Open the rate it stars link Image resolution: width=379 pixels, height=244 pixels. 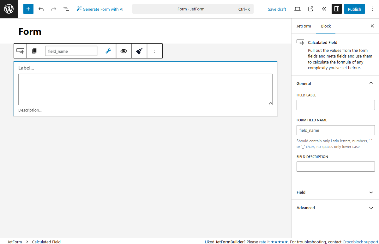click(274, 242)
